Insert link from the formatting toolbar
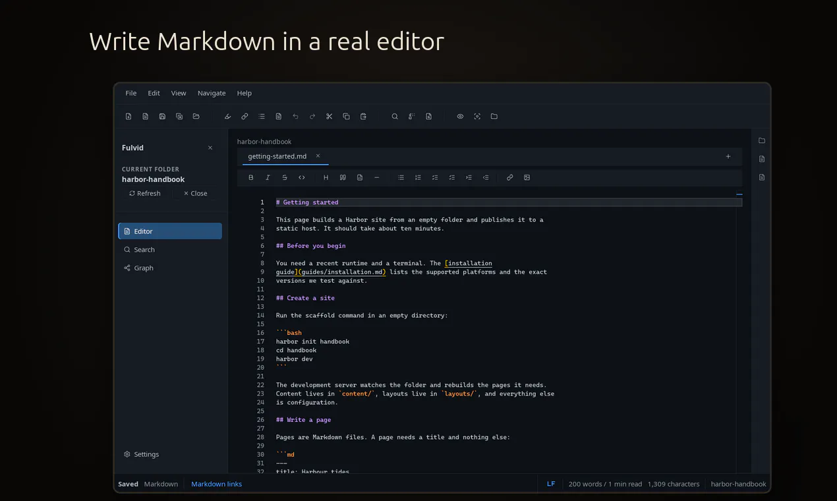Viewport: 837px width, 501px height. click(x=509, y=177)
